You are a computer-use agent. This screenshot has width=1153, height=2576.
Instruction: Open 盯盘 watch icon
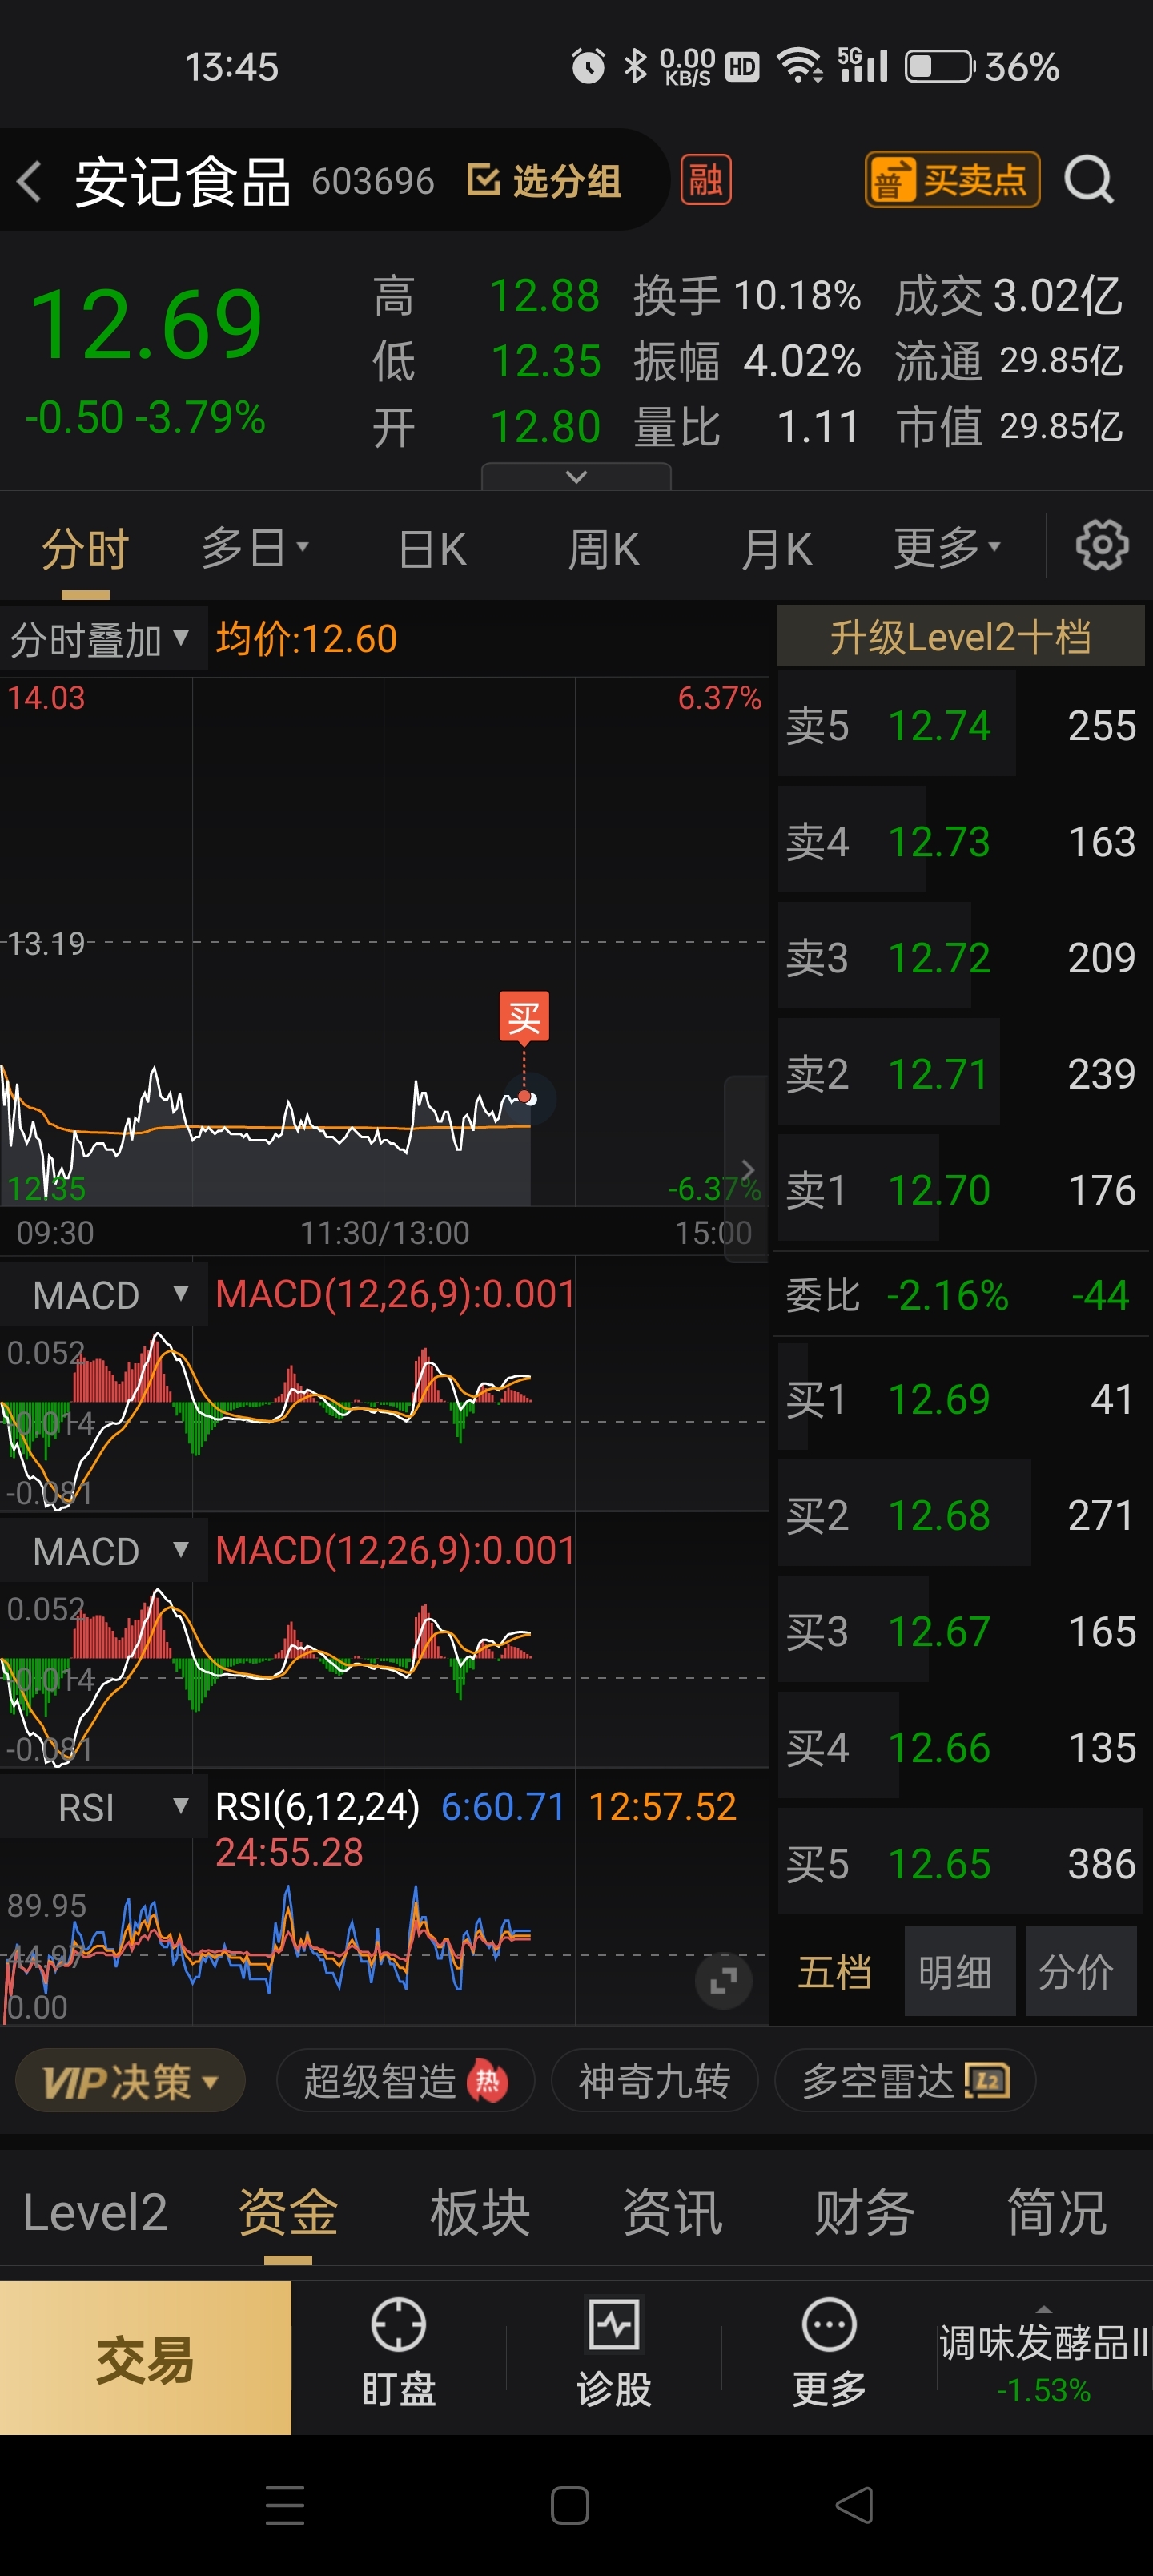click(398, 2324)
